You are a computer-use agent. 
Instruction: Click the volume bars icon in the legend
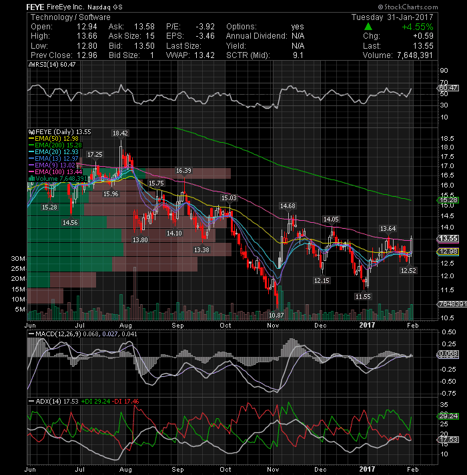point(31,178)
